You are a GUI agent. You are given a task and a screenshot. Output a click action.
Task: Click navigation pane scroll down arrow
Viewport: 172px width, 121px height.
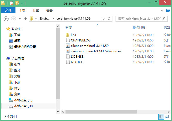click(x=58, y=111)
